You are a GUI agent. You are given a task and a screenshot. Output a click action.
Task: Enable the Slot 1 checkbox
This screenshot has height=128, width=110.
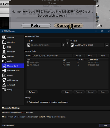27,41
